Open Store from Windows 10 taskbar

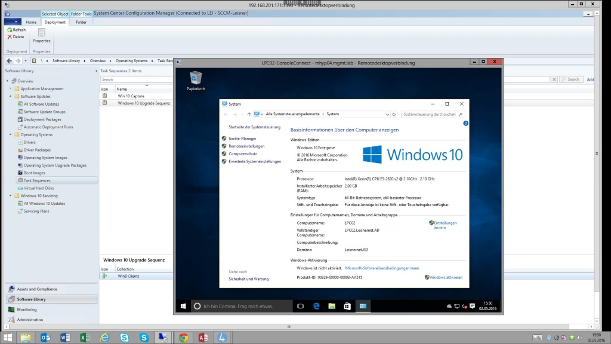[347, 306]
